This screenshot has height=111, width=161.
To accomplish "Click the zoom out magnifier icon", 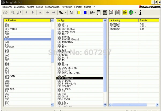I will click(x=19, y=13).
